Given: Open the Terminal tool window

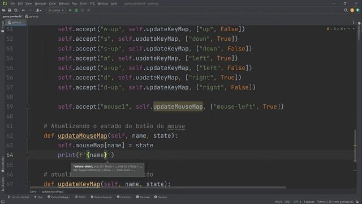Looking at the screenshot, I should 143,197.
